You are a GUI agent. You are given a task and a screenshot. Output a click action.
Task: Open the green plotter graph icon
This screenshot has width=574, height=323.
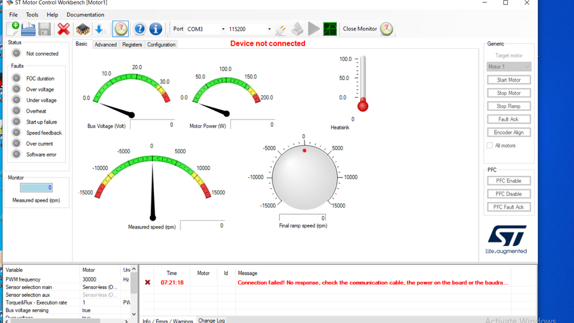[x=330, y=29]
